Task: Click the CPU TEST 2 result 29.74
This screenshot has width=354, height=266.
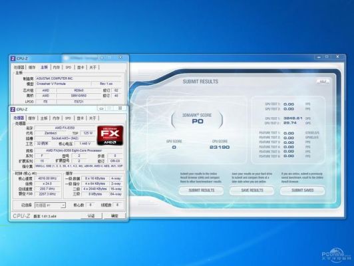Action: [x=290, y=123]
